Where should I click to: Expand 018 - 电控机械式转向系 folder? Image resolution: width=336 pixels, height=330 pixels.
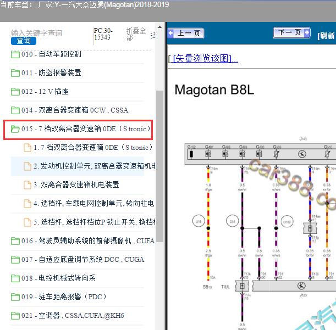pos(58,278)
